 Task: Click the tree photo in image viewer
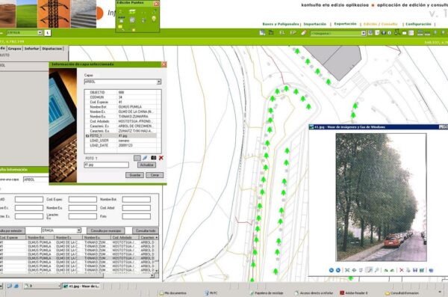click(x=381, y=197)
